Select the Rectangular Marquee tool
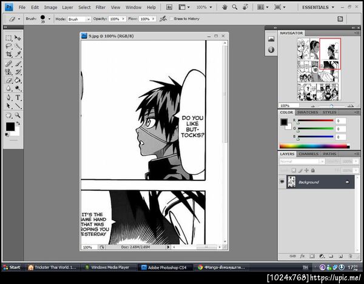This screenshot has height=284, width=364. (x=8, y=38)
